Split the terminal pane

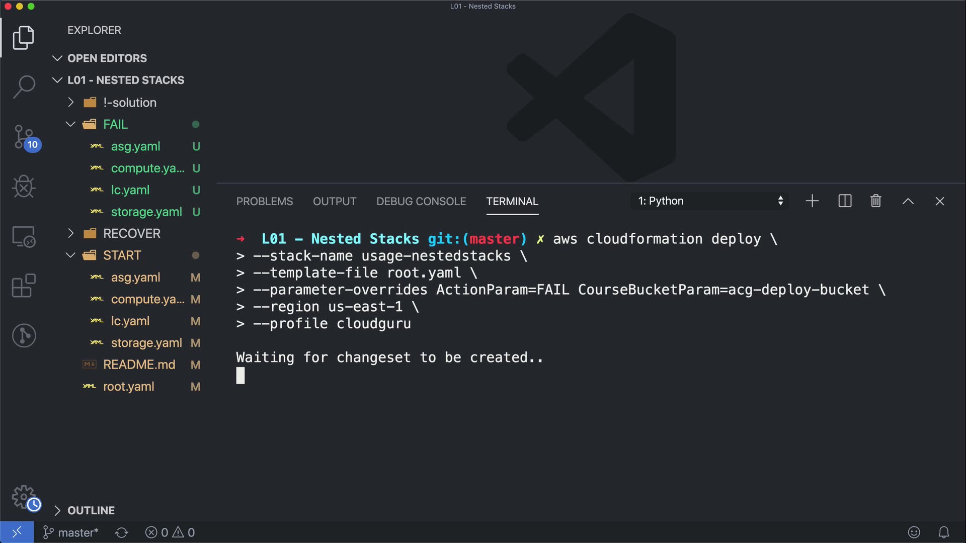coord(845,201)
